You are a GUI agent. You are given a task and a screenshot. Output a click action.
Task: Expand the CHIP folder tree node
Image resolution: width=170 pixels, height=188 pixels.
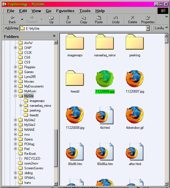click(16, 48)
